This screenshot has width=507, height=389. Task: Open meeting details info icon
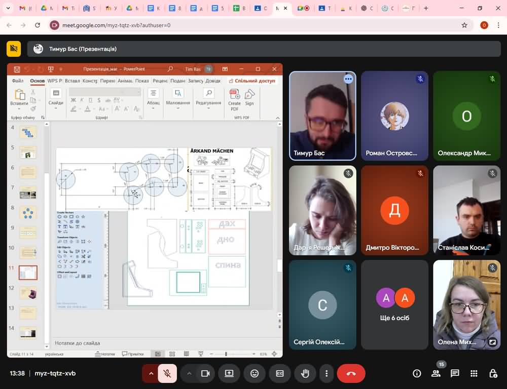pyautogui.click(x=417, y=373)
